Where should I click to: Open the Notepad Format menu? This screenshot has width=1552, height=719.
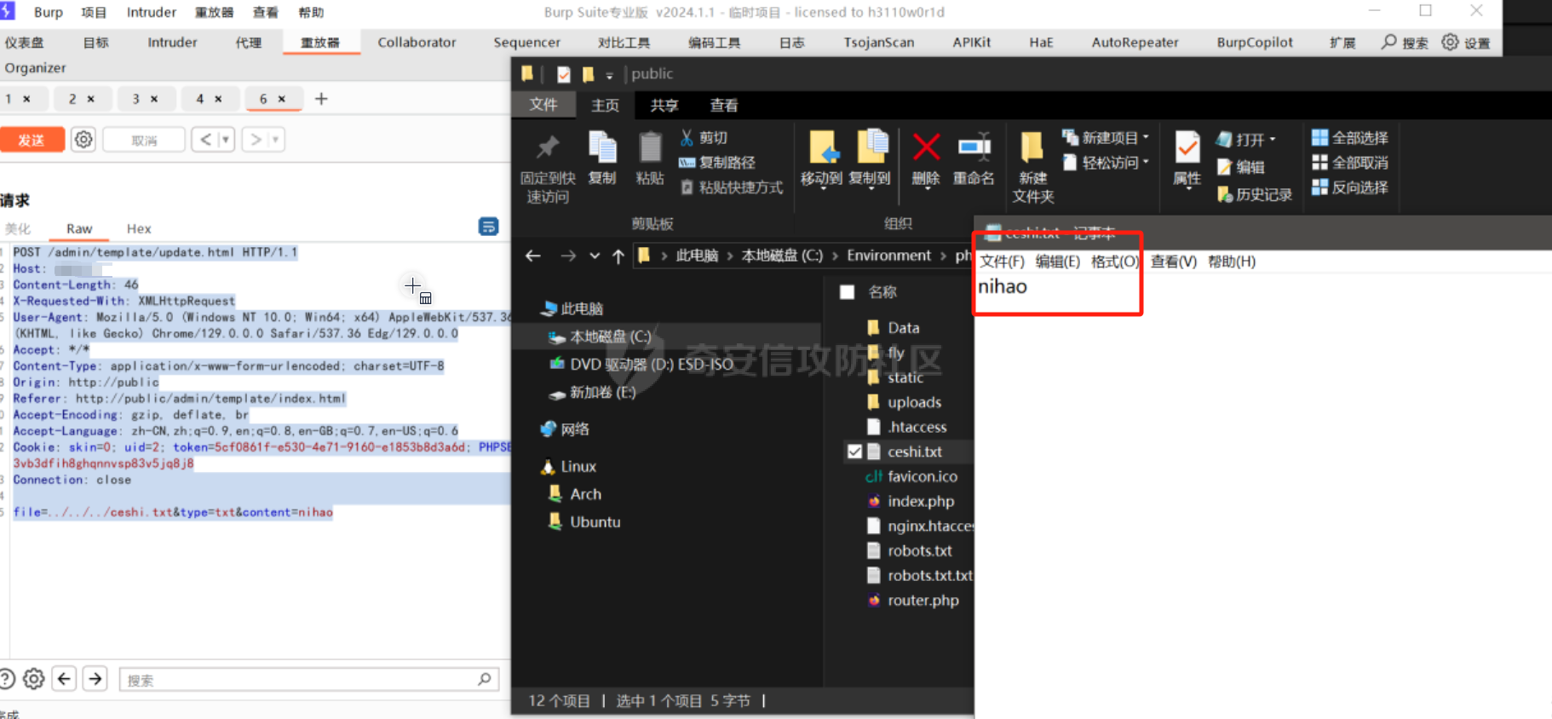(1114, 262)
